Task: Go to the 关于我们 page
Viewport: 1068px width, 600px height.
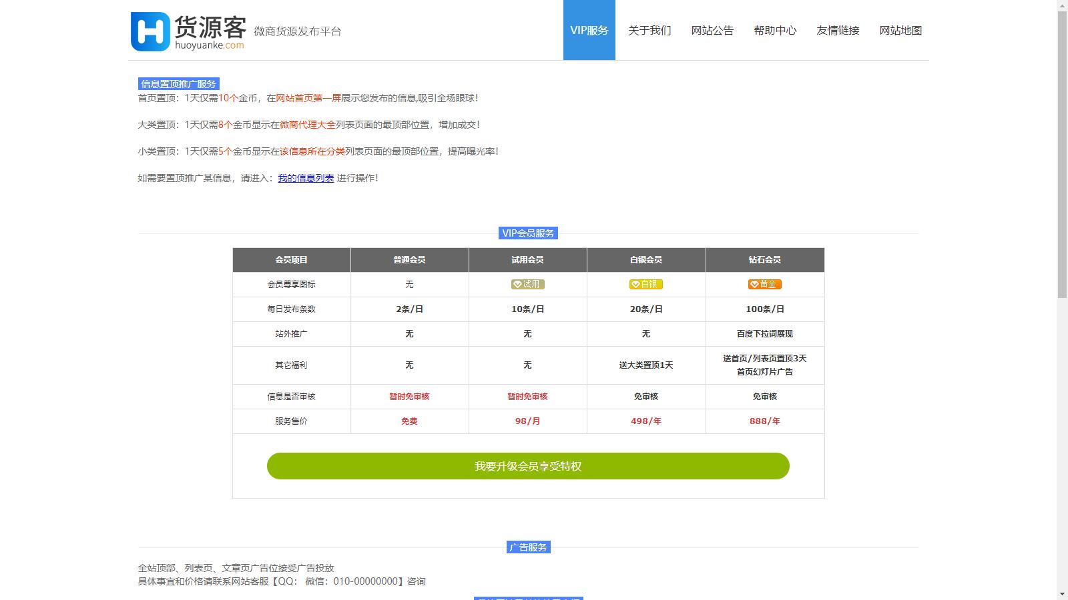Action: 649,30
